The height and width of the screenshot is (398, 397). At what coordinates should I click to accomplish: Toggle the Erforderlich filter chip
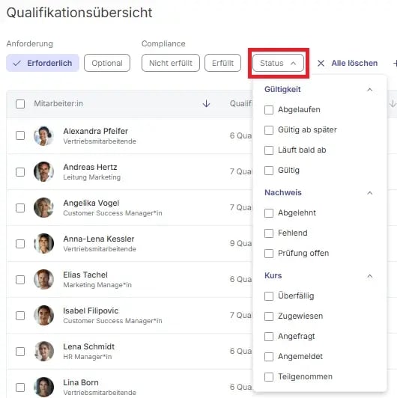pyautogui.click(x=43, y=63)
